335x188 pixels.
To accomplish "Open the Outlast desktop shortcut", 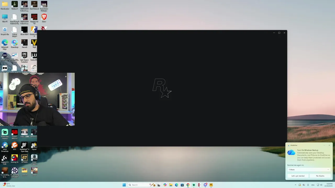I will coord(15,5).
